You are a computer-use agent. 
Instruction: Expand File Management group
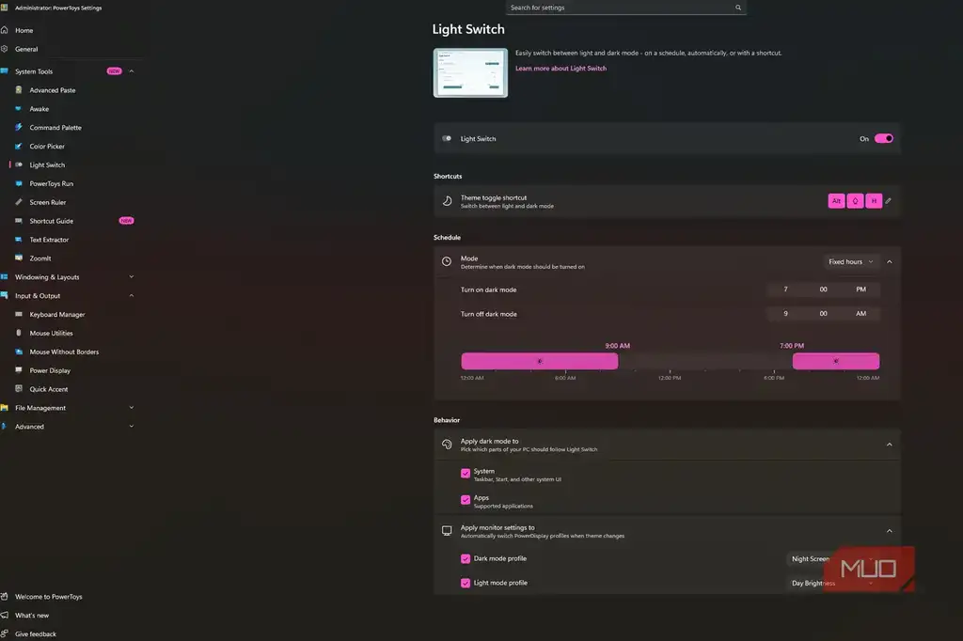click(132, 408)
